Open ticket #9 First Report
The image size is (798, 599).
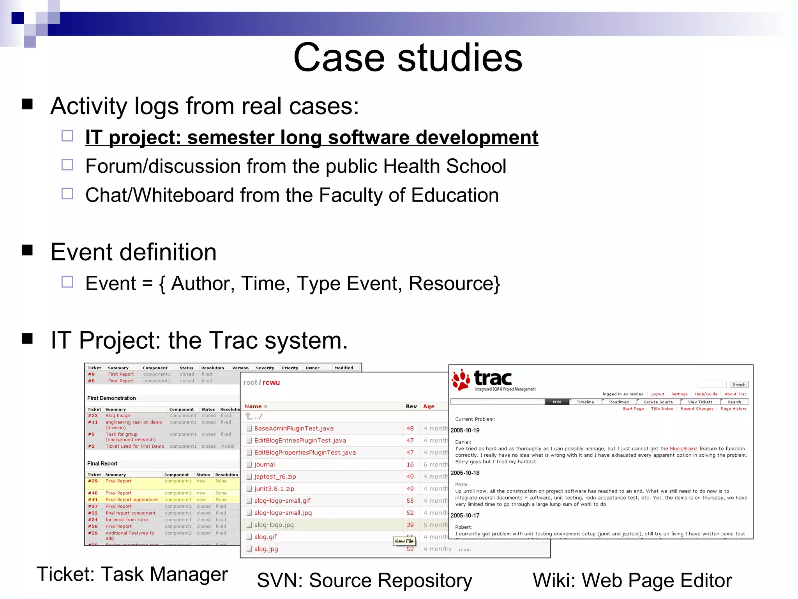121,374
